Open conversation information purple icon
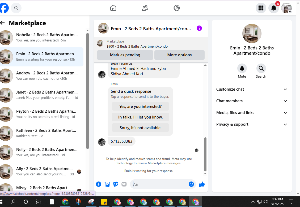The image size is (300, 207). pyautogui.click(x=199, y=28)
